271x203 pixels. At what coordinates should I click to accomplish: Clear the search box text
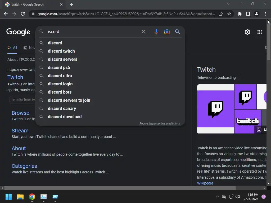pos(143,32)
